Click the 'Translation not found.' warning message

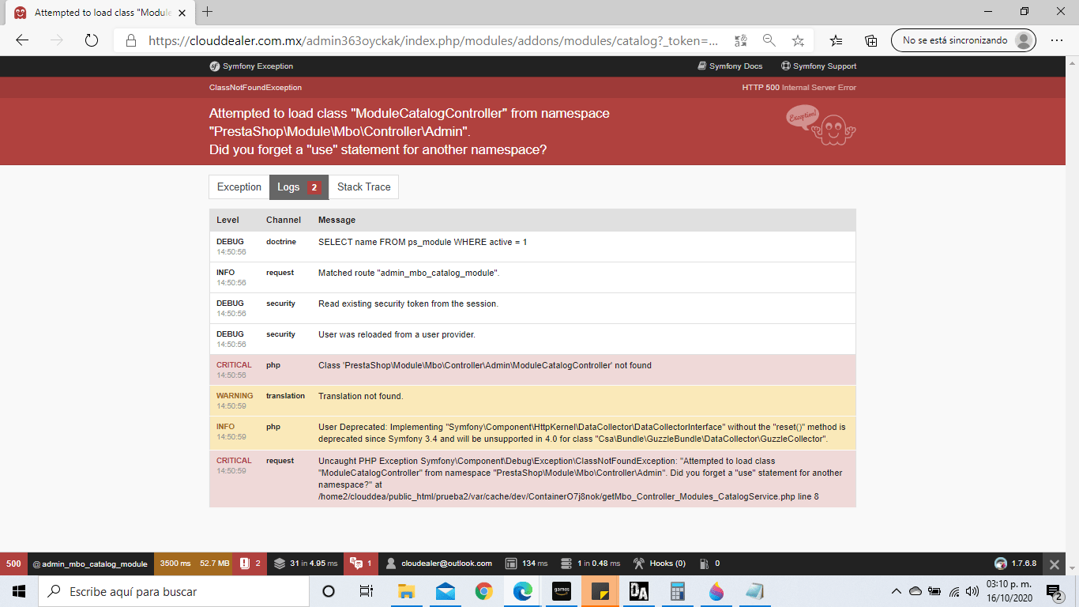[360, 396]
